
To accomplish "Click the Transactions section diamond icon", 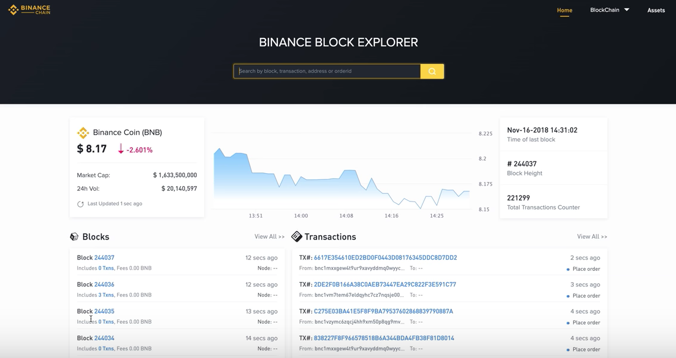I will [296, 236].
